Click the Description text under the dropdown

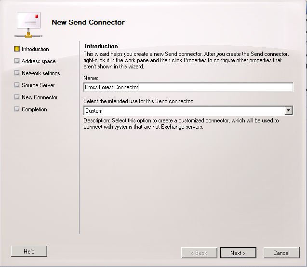pyautogui.click(x=181, y=123)
